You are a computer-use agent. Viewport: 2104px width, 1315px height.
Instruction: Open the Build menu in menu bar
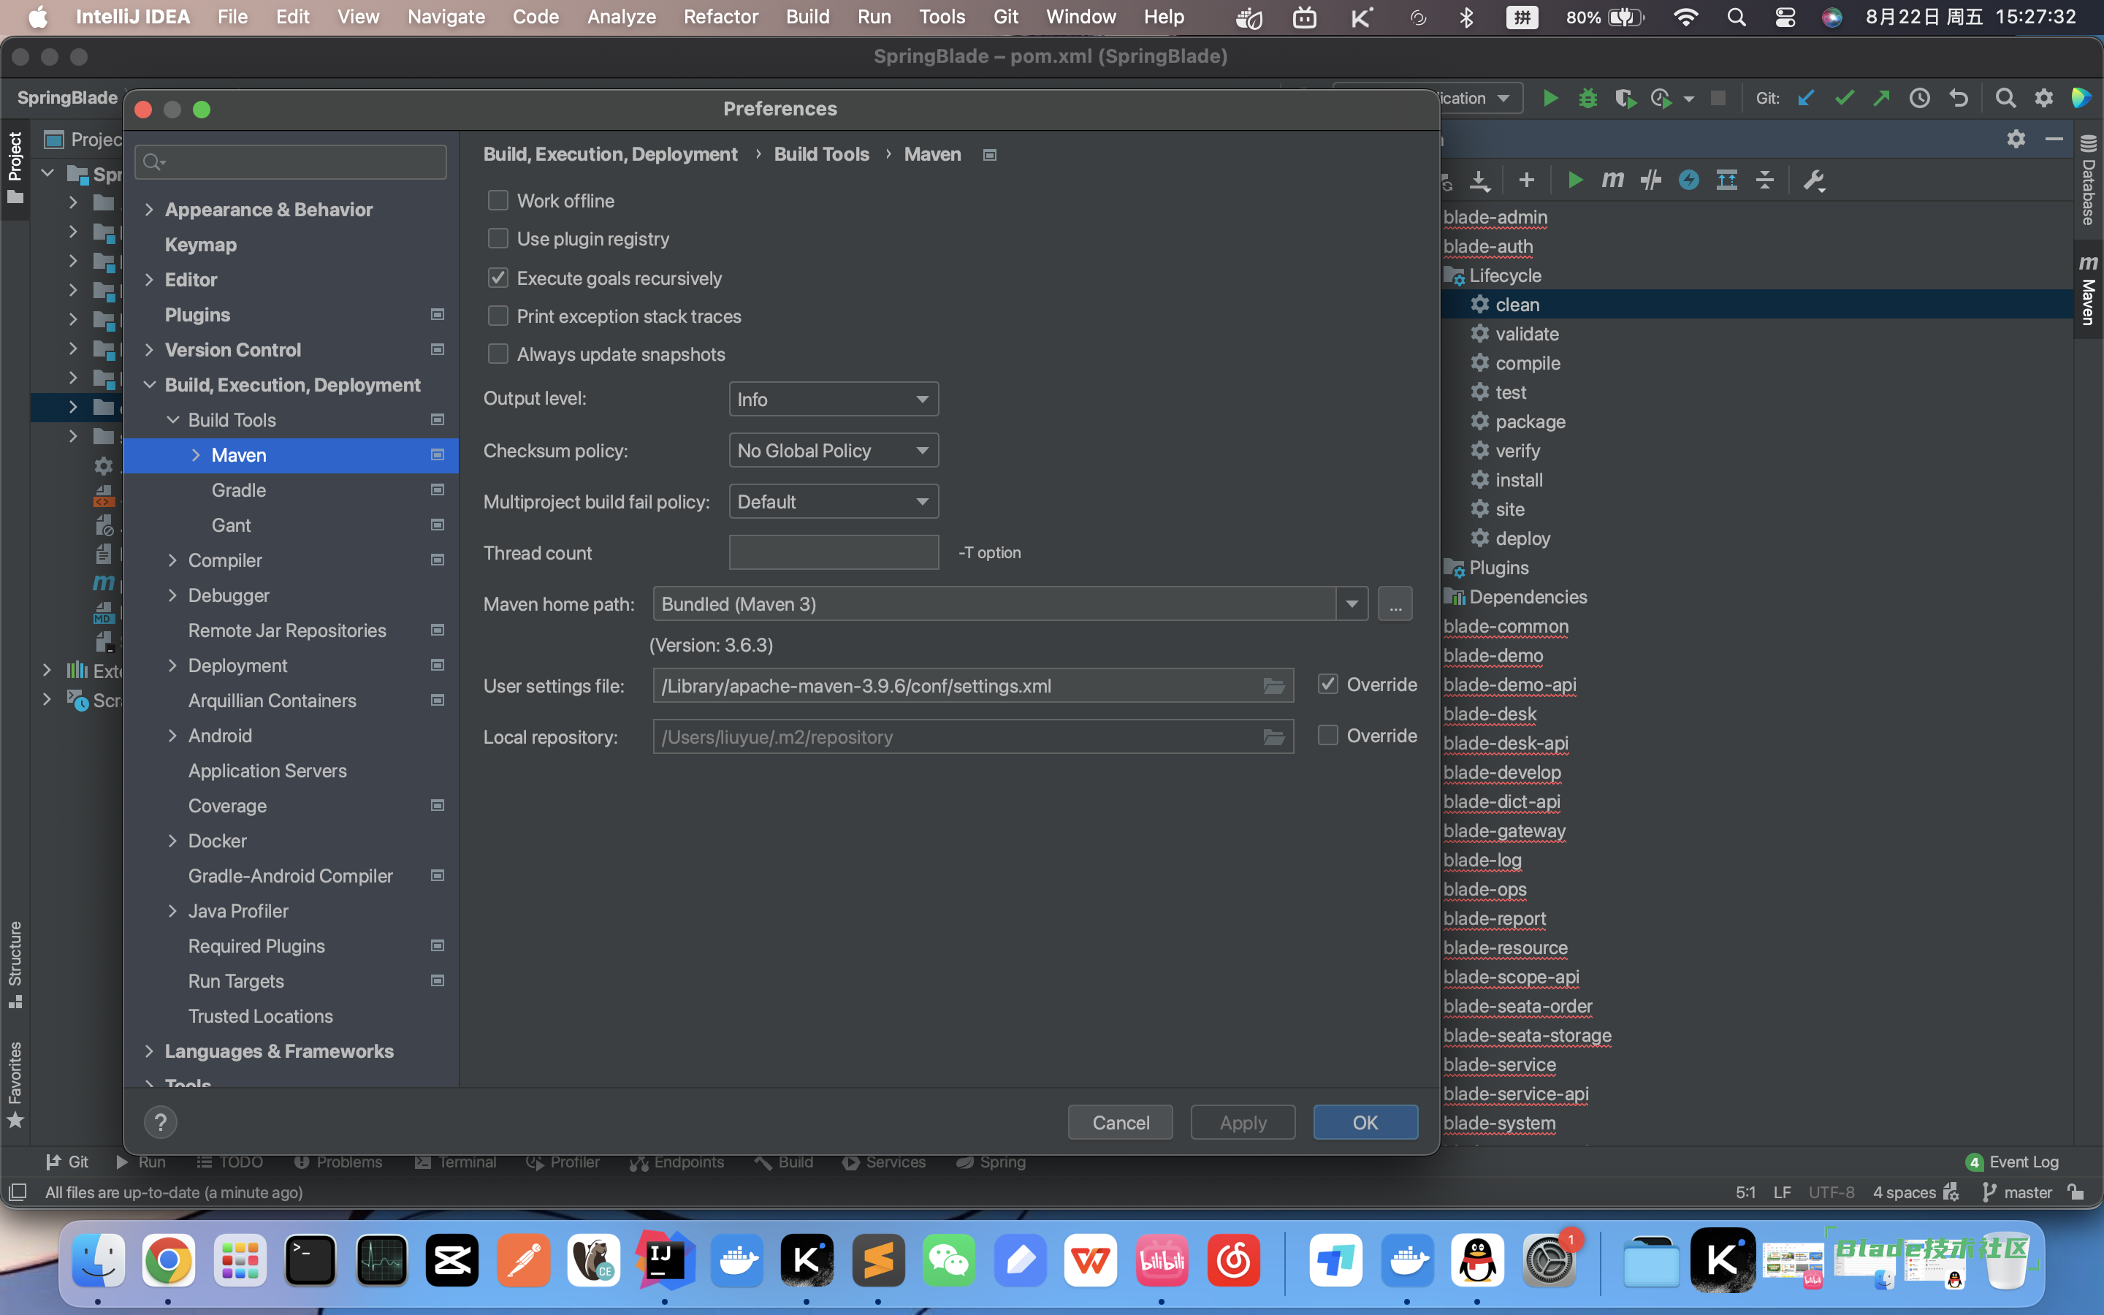(807, 17)
